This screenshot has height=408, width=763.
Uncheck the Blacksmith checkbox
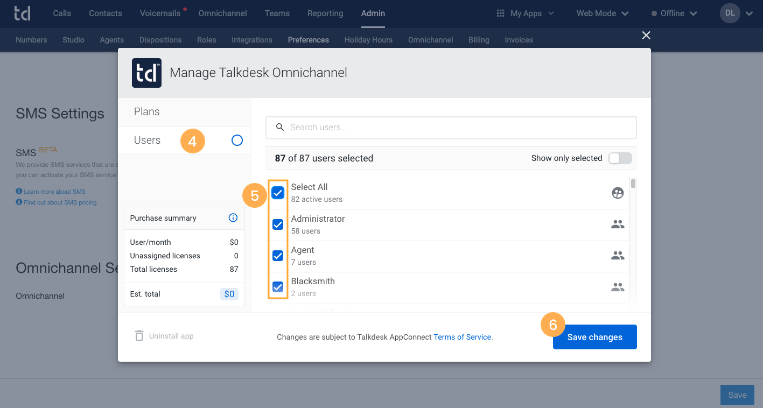tap(278, 287)
